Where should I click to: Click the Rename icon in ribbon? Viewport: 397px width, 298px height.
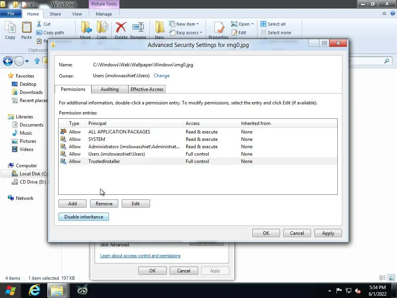(x=138, y=28)
